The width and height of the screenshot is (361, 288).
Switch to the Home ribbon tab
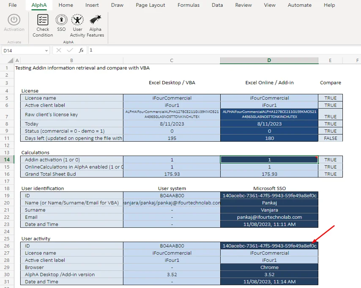[x=66, y=5]
